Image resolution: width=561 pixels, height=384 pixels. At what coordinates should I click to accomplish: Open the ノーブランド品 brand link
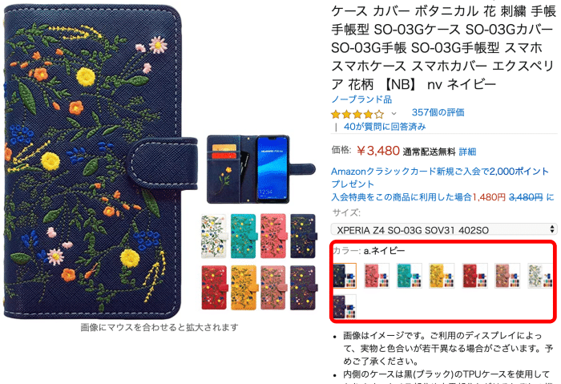[x=361, y=99]
